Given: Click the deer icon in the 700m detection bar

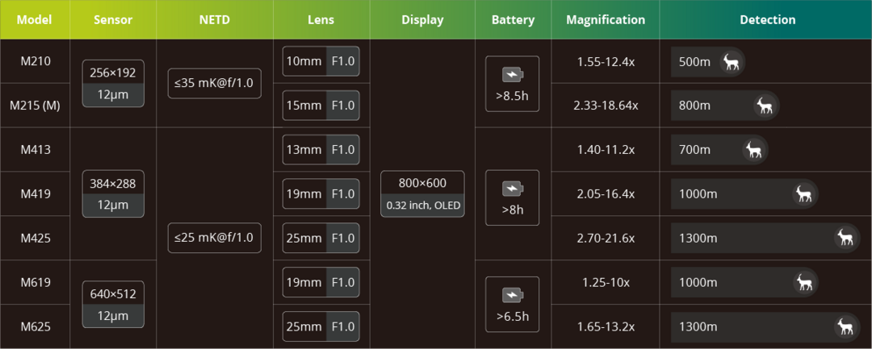Looking at the screenshot, I should coord(754,150).
